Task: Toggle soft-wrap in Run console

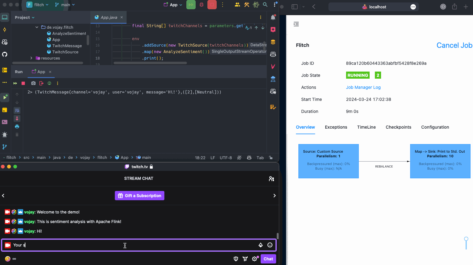Action: (17, 110)
